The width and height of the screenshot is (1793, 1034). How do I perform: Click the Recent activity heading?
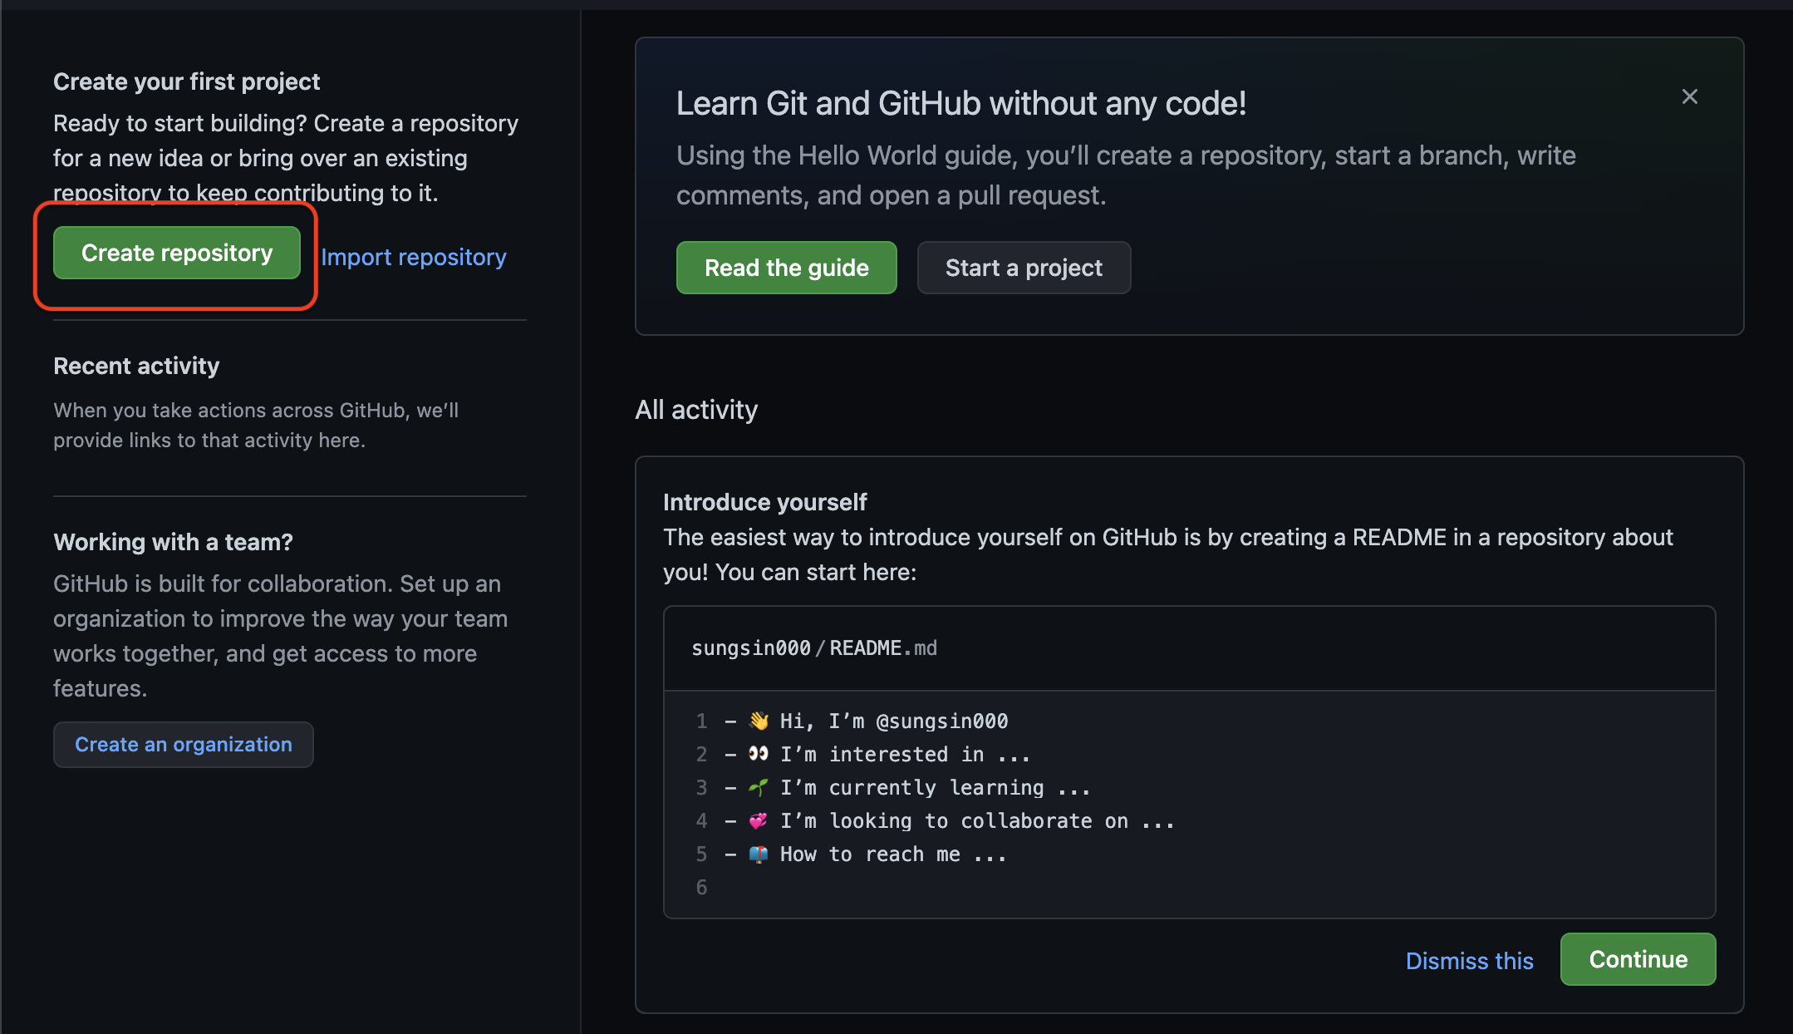136,366
